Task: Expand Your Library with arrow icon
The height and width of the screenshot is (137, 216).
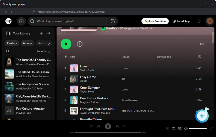Action: pyautogui.click(x=49, y=33)
